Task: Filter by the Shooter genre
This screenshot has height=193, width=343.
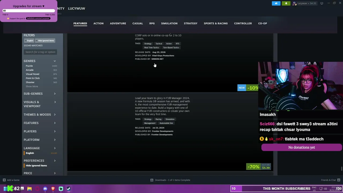Action: click(x=30, y=82)
